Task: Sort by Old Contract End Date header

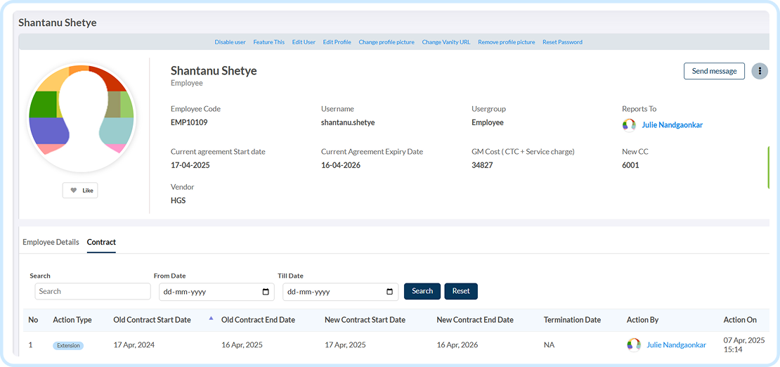Action: 258,320
